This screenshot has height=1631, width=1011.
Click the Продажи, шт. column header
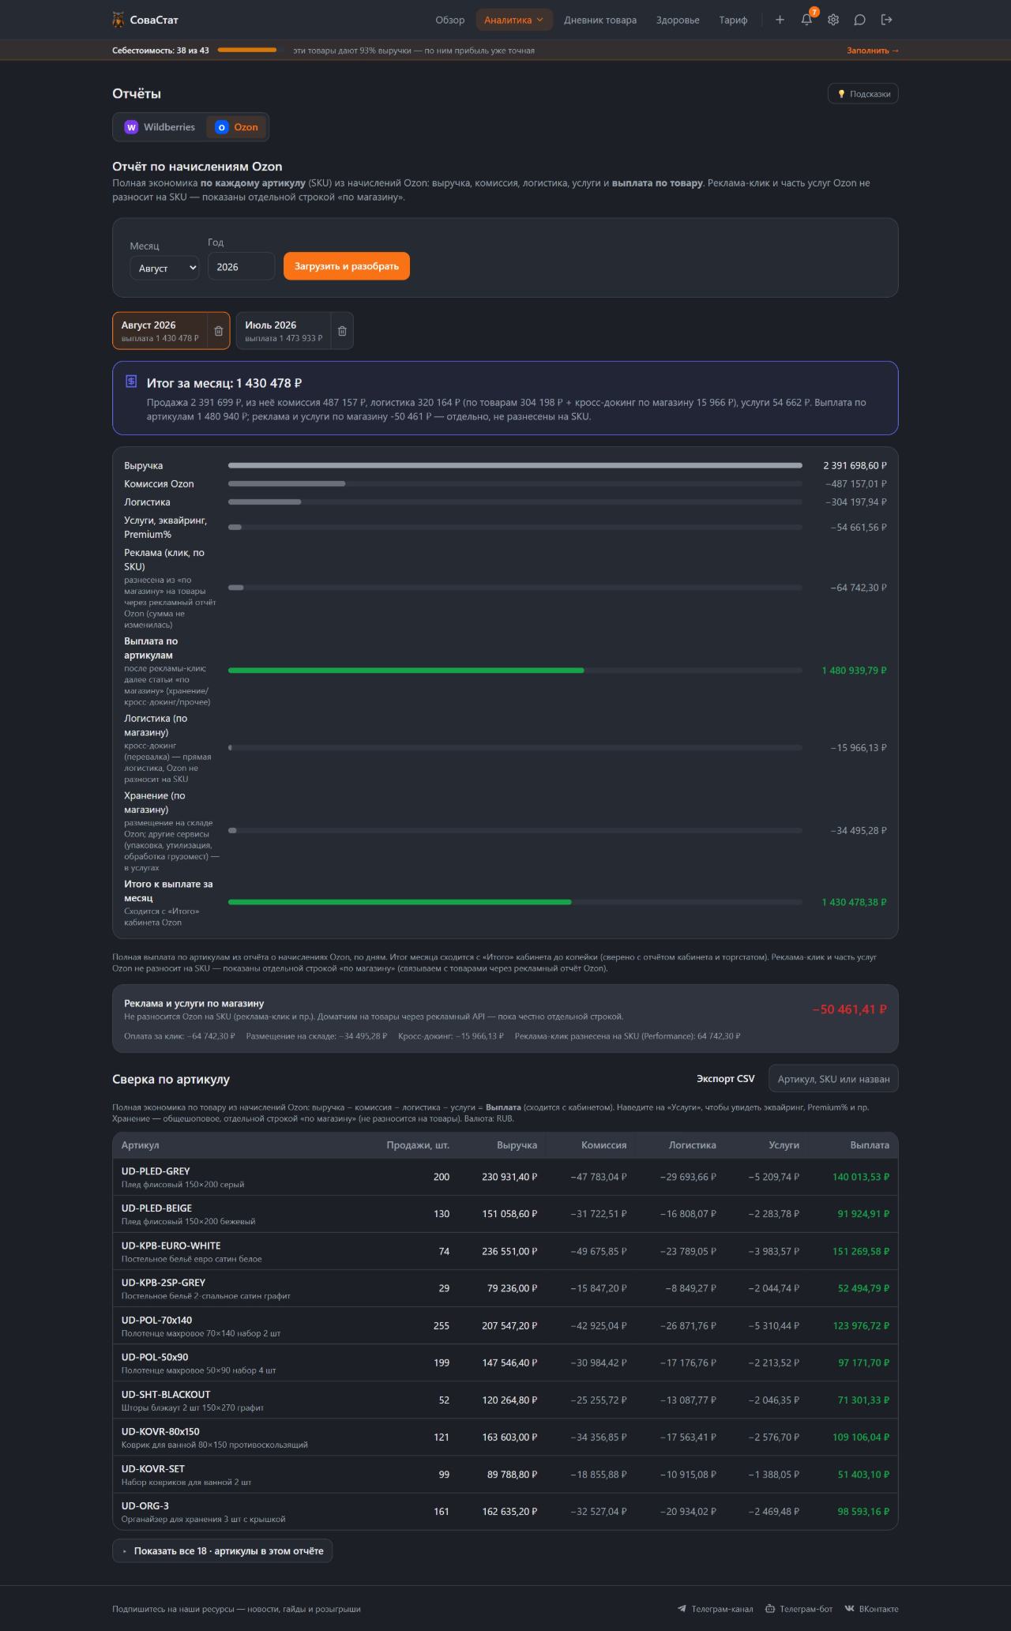[x=418, y=1145]
